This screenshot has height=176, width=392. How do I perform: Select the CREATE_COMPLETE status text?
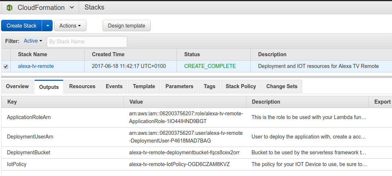pyautogui.click(x=210, y=66)
